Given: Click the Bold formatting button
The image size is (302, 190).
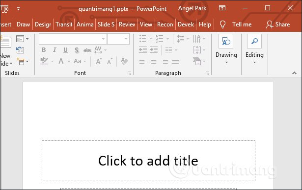Looking at the screenshot, I should click(x=44, y=50).
